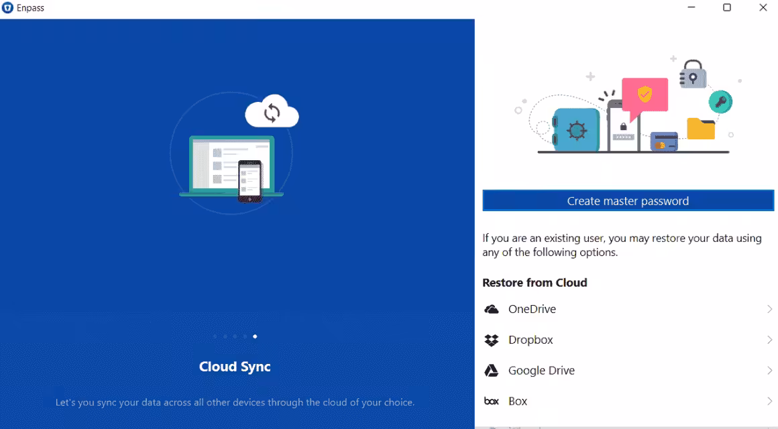778x429 pixels.
Task: Maximize the Enpass window
Action: tap(727, 8)
